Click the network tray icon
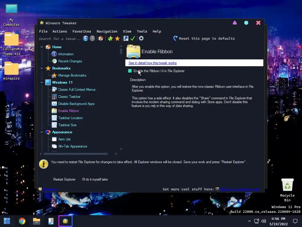The width and height of the screenshot is (302, 227). [256, 221]
